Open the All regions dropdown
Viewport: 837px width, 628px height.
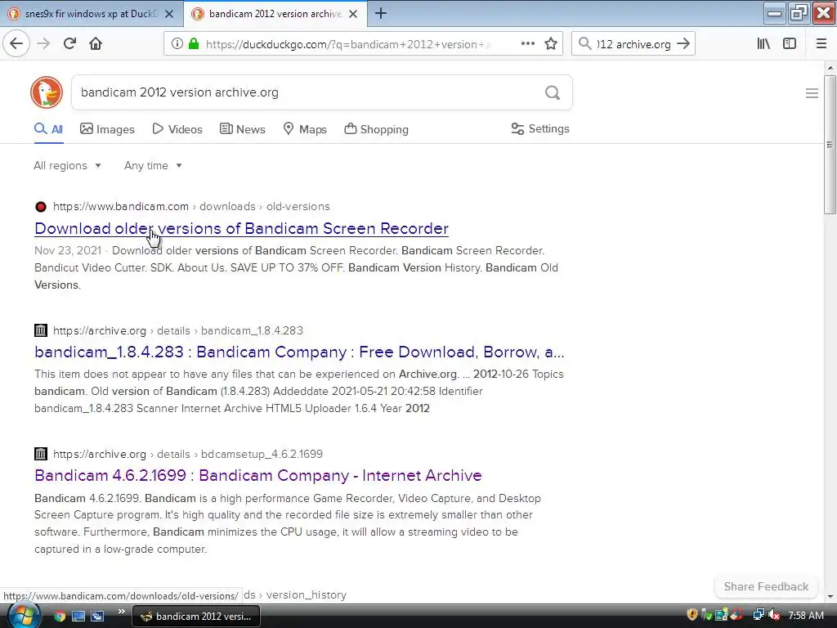67,165
